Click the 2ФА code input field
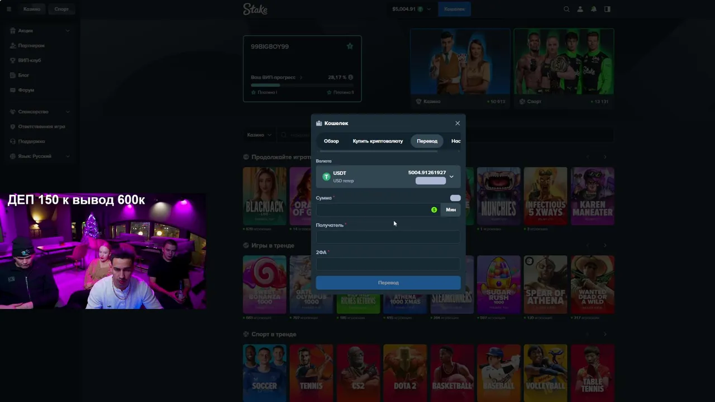The image size is (715, 402). point(388,264)
